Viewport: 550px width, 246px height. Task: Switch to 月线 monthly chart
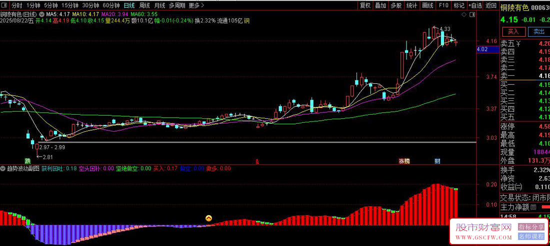click(x=159, y=5)
